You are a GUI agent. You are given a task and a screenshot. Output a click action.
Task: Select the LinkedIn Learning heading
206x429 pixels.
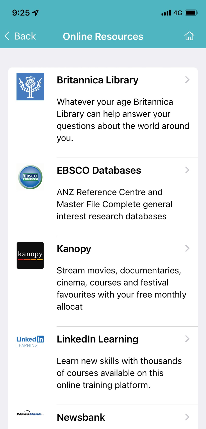pos(97,339)
